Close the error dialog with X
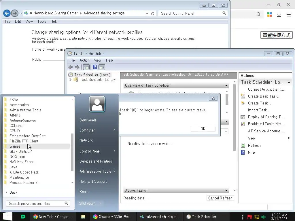Viewport: 295px width, 221px height. 213,98
